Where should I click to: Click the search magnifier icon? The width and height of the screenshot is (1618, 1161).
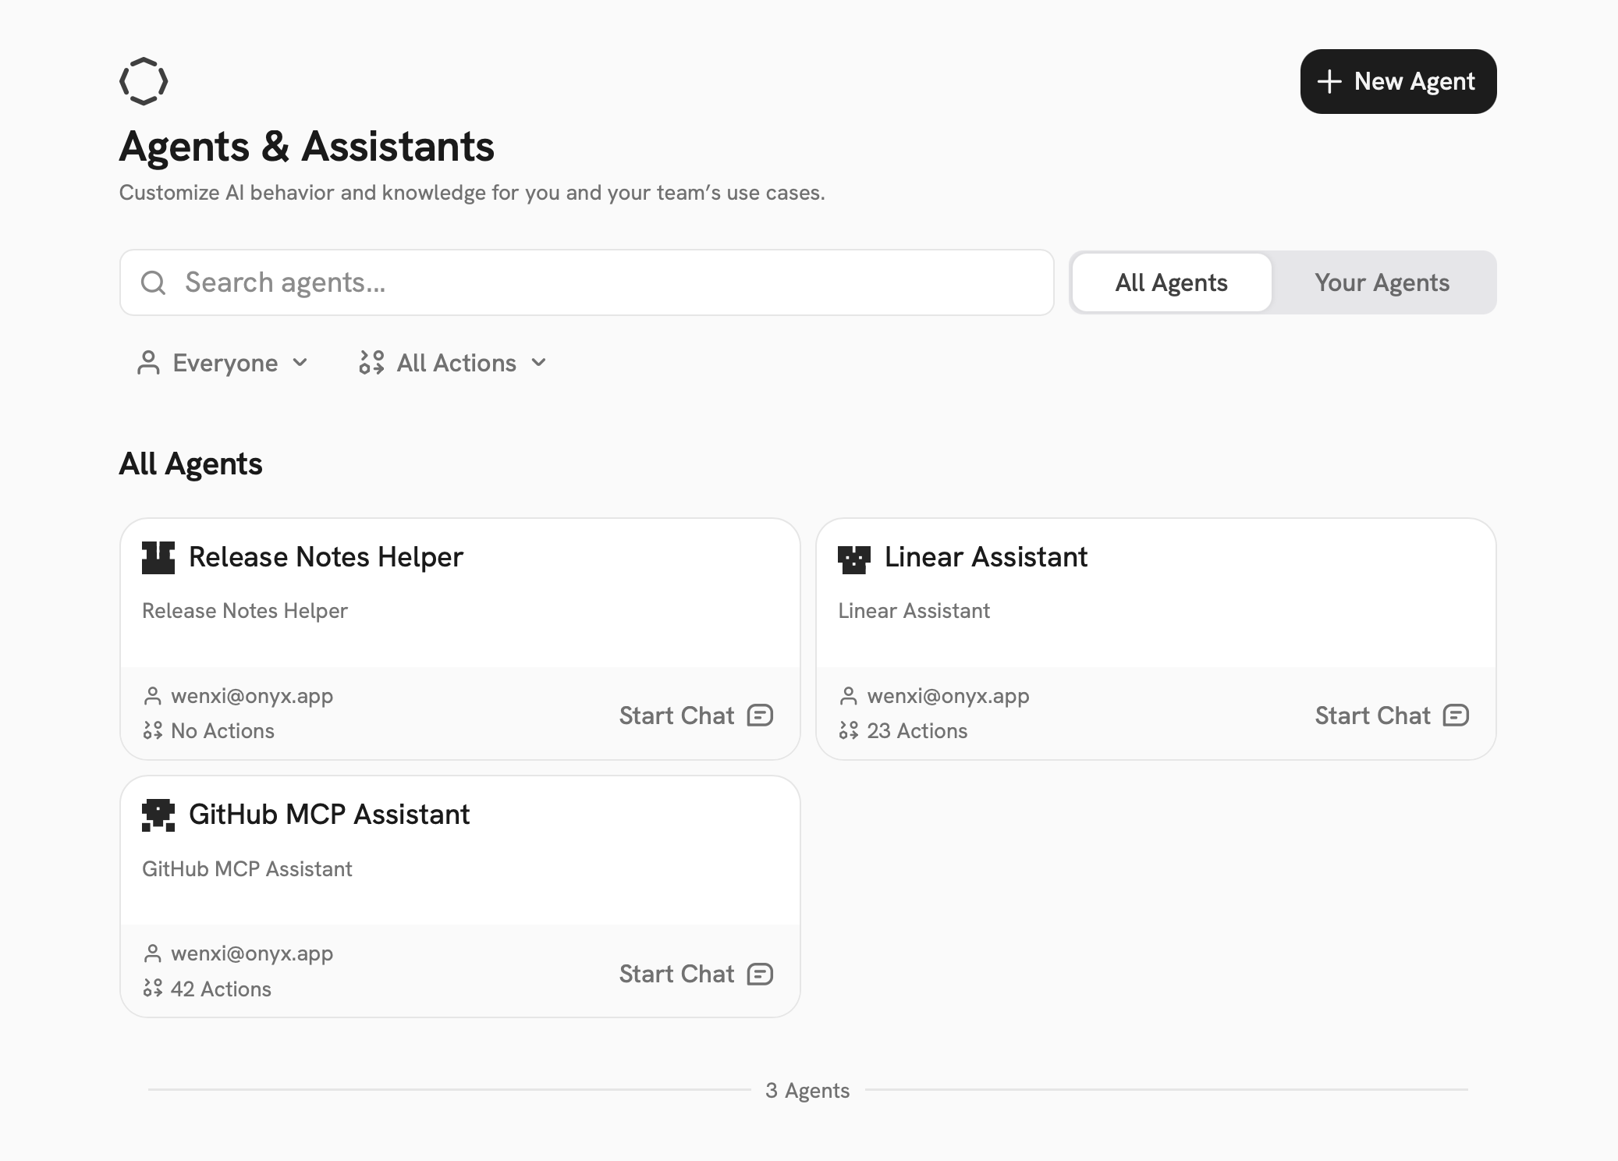[153, 282]
